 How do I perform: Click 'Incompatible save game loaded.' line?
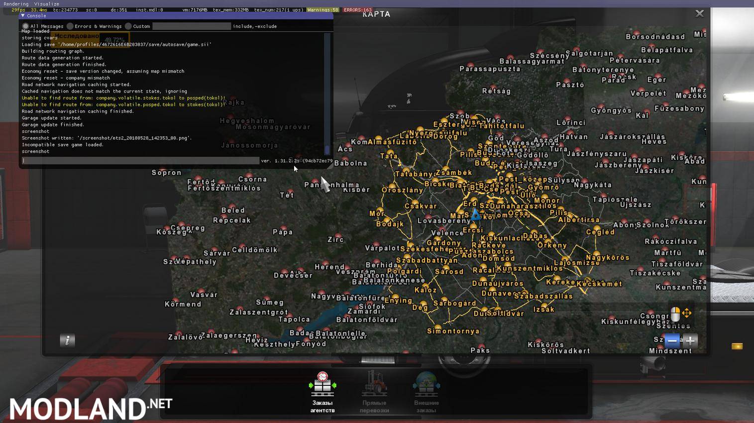[x=63, y=145]
